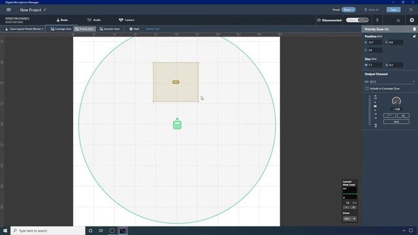
Task: Delete Priority Zone with trash icon
Action: click(414, 29)
